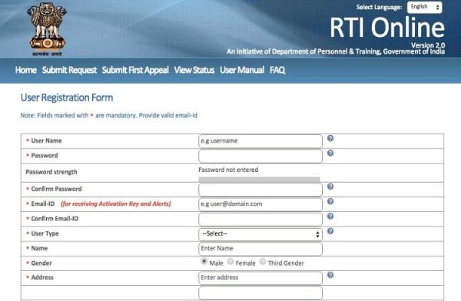Select the Female gender radio button
The width and height of the screenshot is (461, 301).
click(x=230, y=261)
